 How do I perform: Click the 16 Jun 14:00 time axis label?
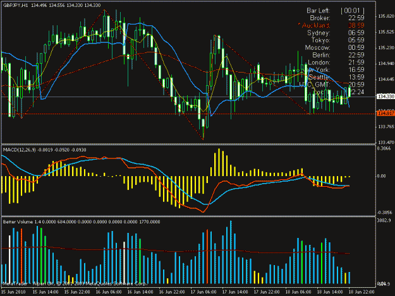tap(140, 292)
